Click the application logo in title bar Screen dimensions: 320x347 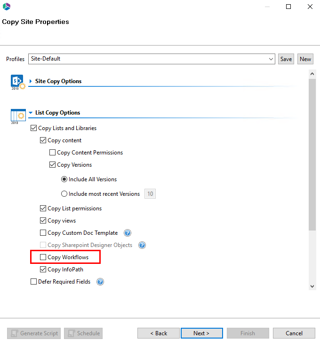(7, 7)
